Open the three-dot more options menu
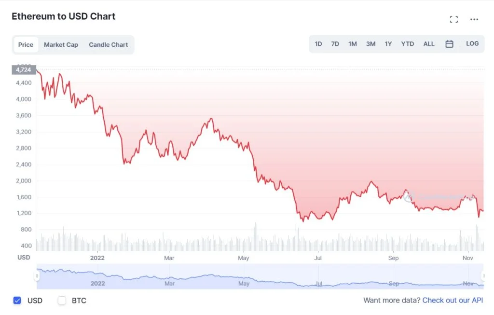This screenshot has width=494, height=315. [474, 19]
